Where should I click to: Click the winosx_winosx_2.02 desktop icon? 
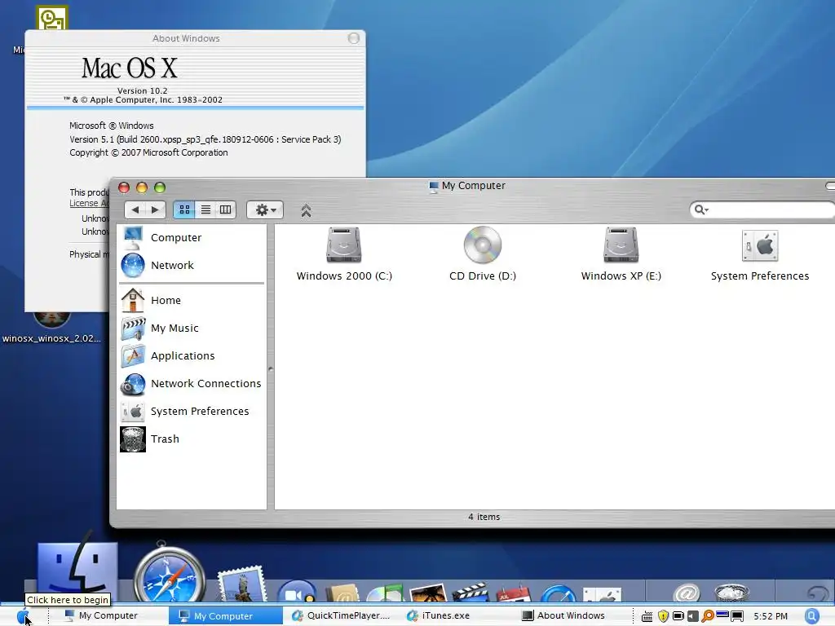coord(51,328)
